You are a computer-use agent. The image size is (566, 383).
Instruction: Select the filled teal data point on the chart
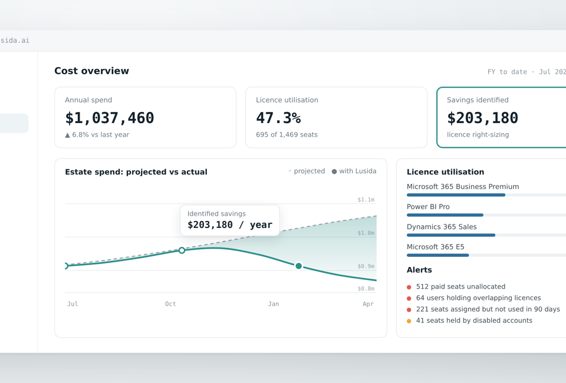tap(298, 266)
